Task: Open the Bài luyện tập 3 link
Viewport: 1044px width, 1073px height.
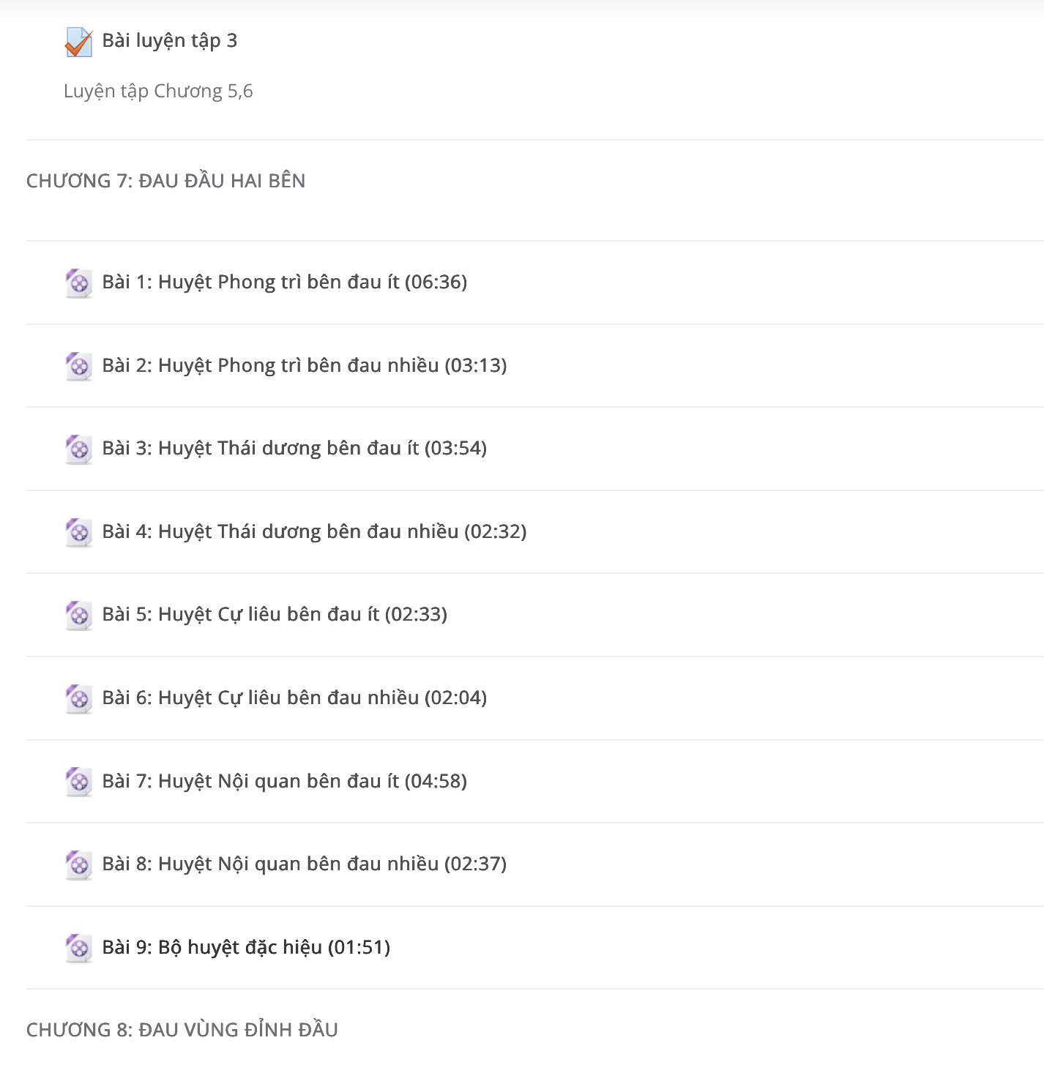Action: pyautogui.click(x=170, y=41)
